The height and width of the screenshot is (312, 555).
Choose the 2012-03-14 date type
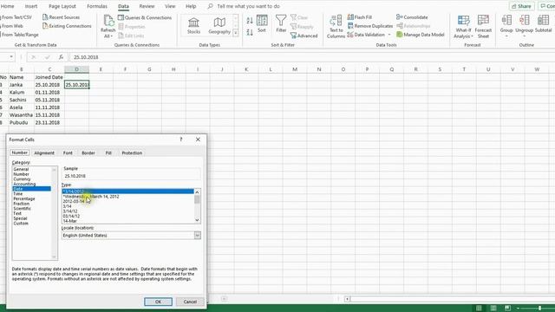pos(74,201)
